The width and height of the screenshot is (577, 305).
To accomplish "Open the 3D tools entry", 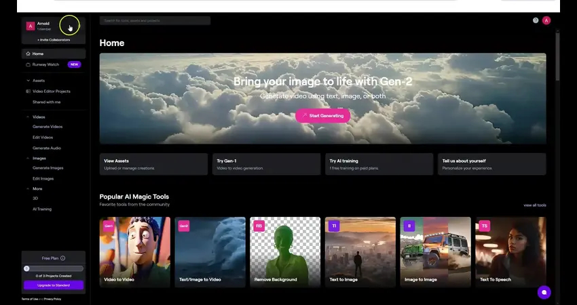I will (x=35, y=199).
